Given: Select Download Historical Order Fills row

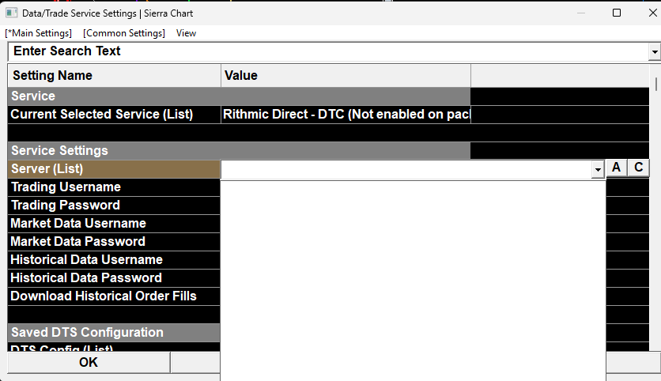Looking at the screenshot, I should 114,296.
